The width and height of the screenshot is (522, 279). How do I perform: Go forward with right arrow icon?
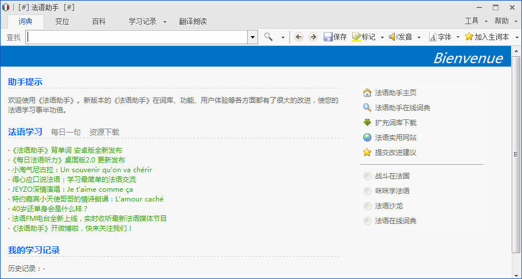313,37
